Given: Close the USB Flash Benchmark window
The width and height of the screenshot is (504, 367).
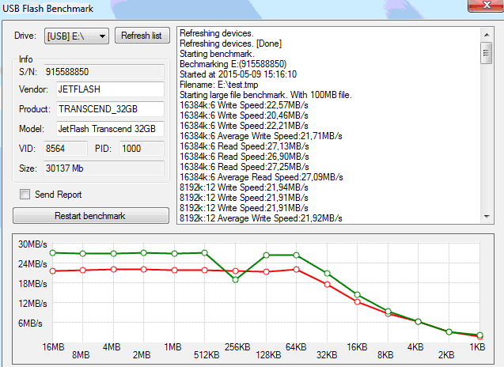Looking at the screenshot, I should pyautogui.click(x=483, y=7).
